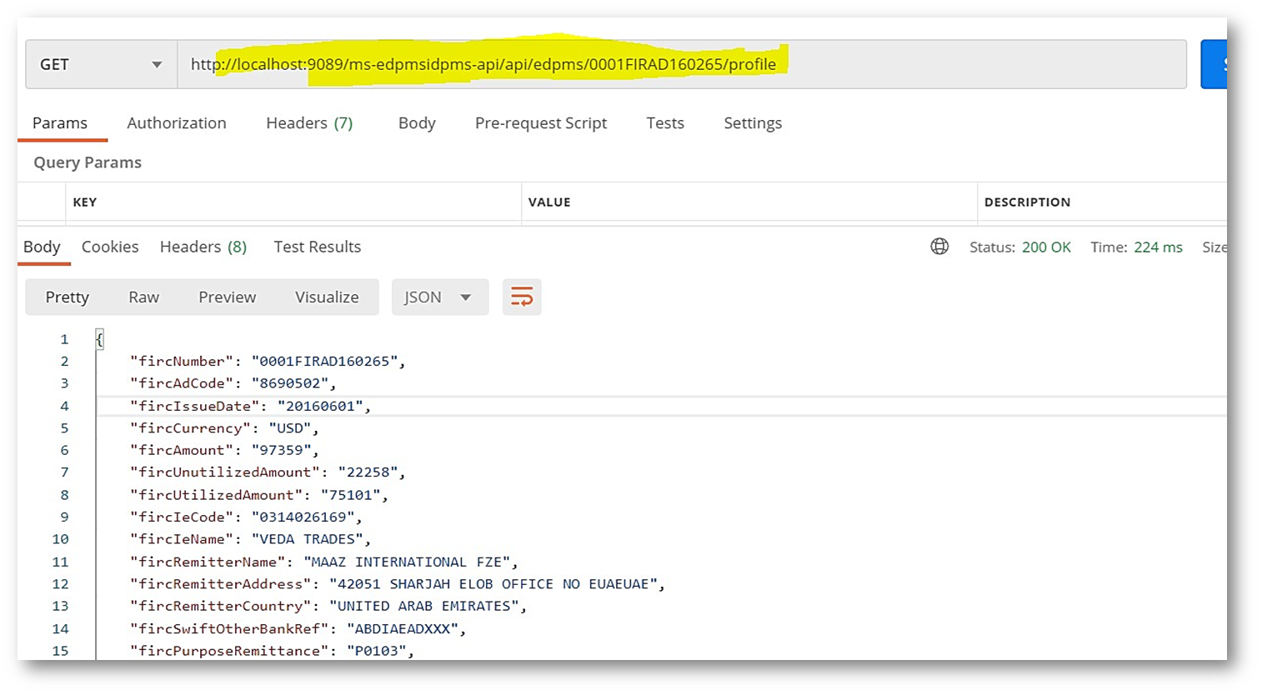Click the wrap lines icon
1262x695 pixels.
(x=522, y=297)
